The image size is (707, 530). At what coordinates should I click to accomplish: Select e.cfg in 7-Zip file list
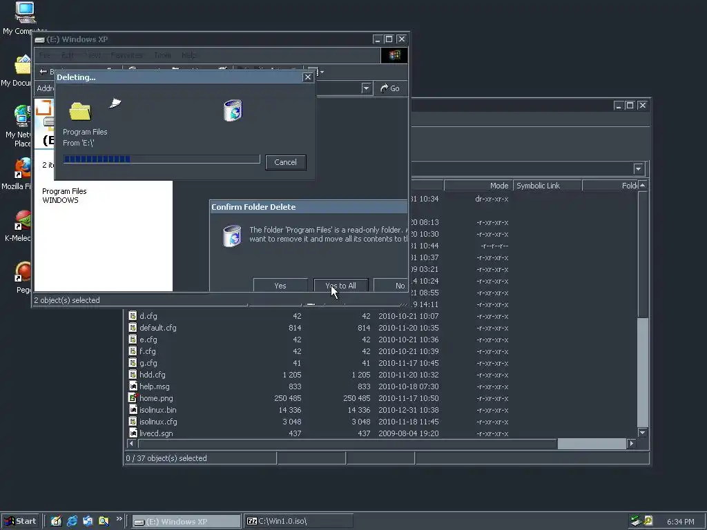pos(148,340)
